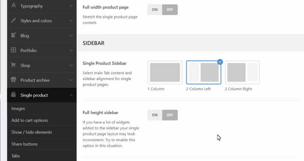Open the Share buttons settings

pyautogui.click(x=24, y=144)
